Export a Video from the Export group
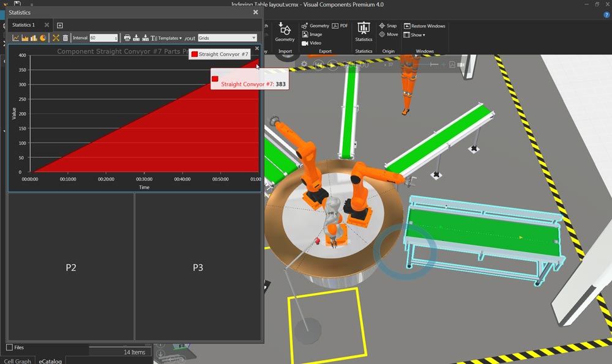 [312, 43]
